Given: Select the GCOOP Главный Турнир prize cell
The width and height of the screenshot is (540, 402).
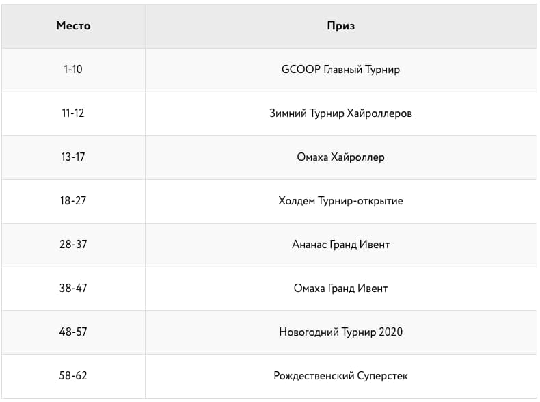Looking at the screenshot, I should [x=341, y=70].
